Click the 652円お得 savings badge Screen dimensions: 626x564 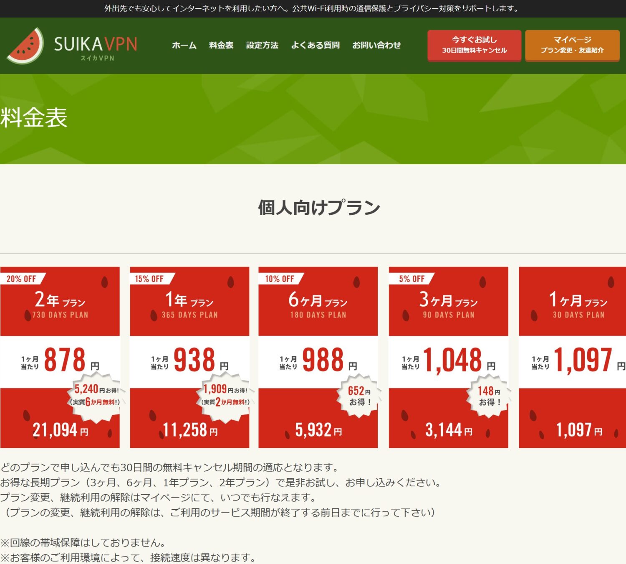(x=359, y=396)
